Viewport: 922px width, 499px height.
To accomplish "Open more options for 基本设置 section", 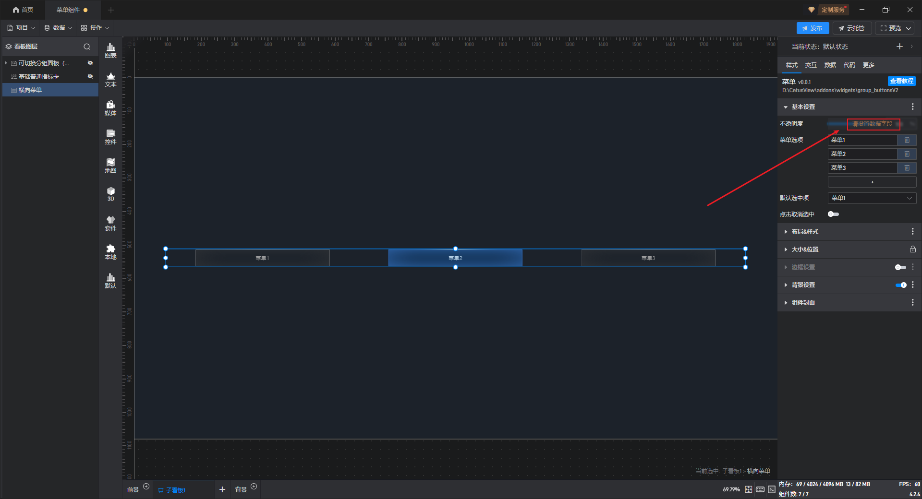I will coord(912,107).
